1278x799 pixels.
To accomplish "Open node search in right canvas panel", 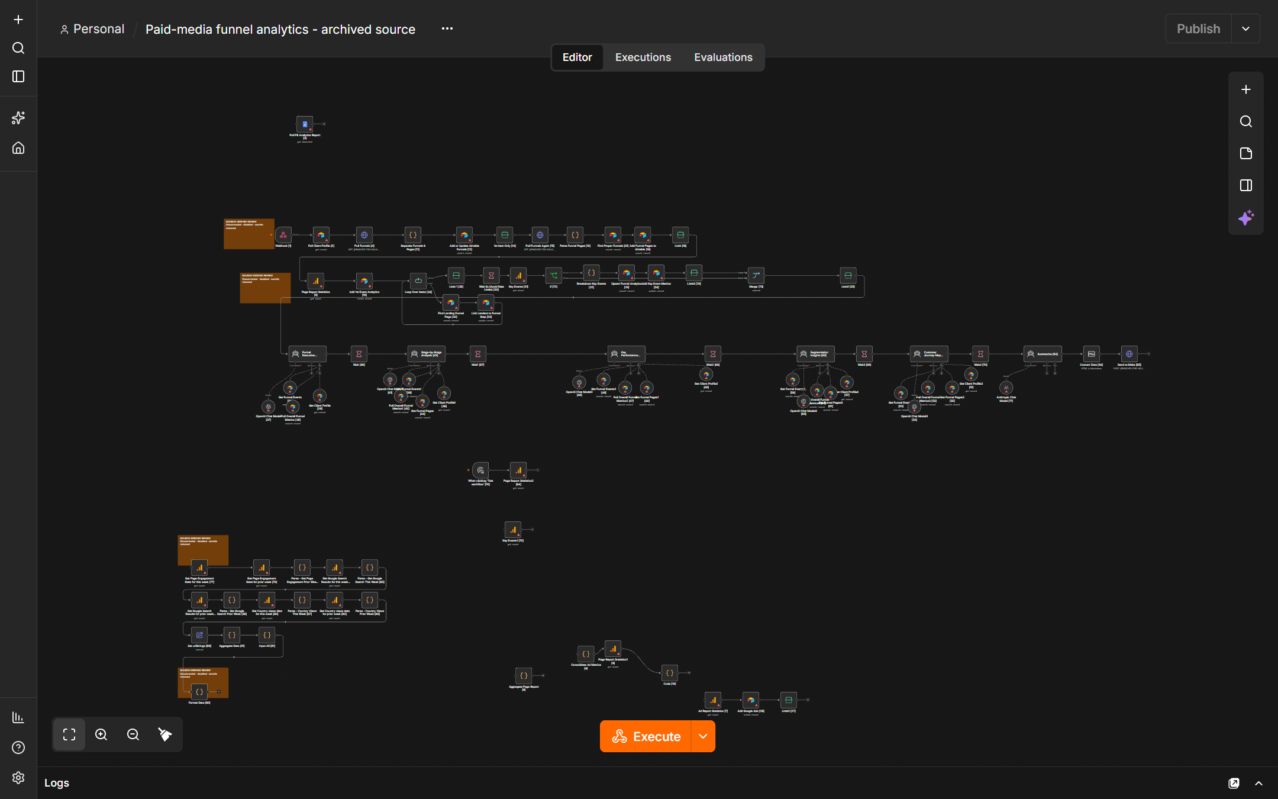I will pos(1246,121).
